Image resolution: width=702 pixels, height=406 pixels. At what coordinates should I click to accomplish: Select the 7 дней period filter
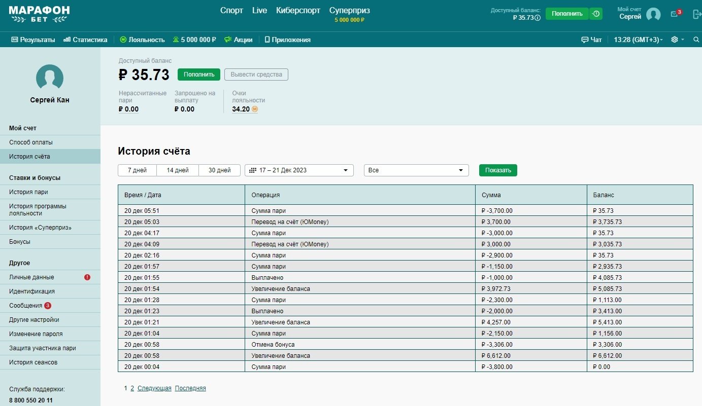click(x=137, y=170)
